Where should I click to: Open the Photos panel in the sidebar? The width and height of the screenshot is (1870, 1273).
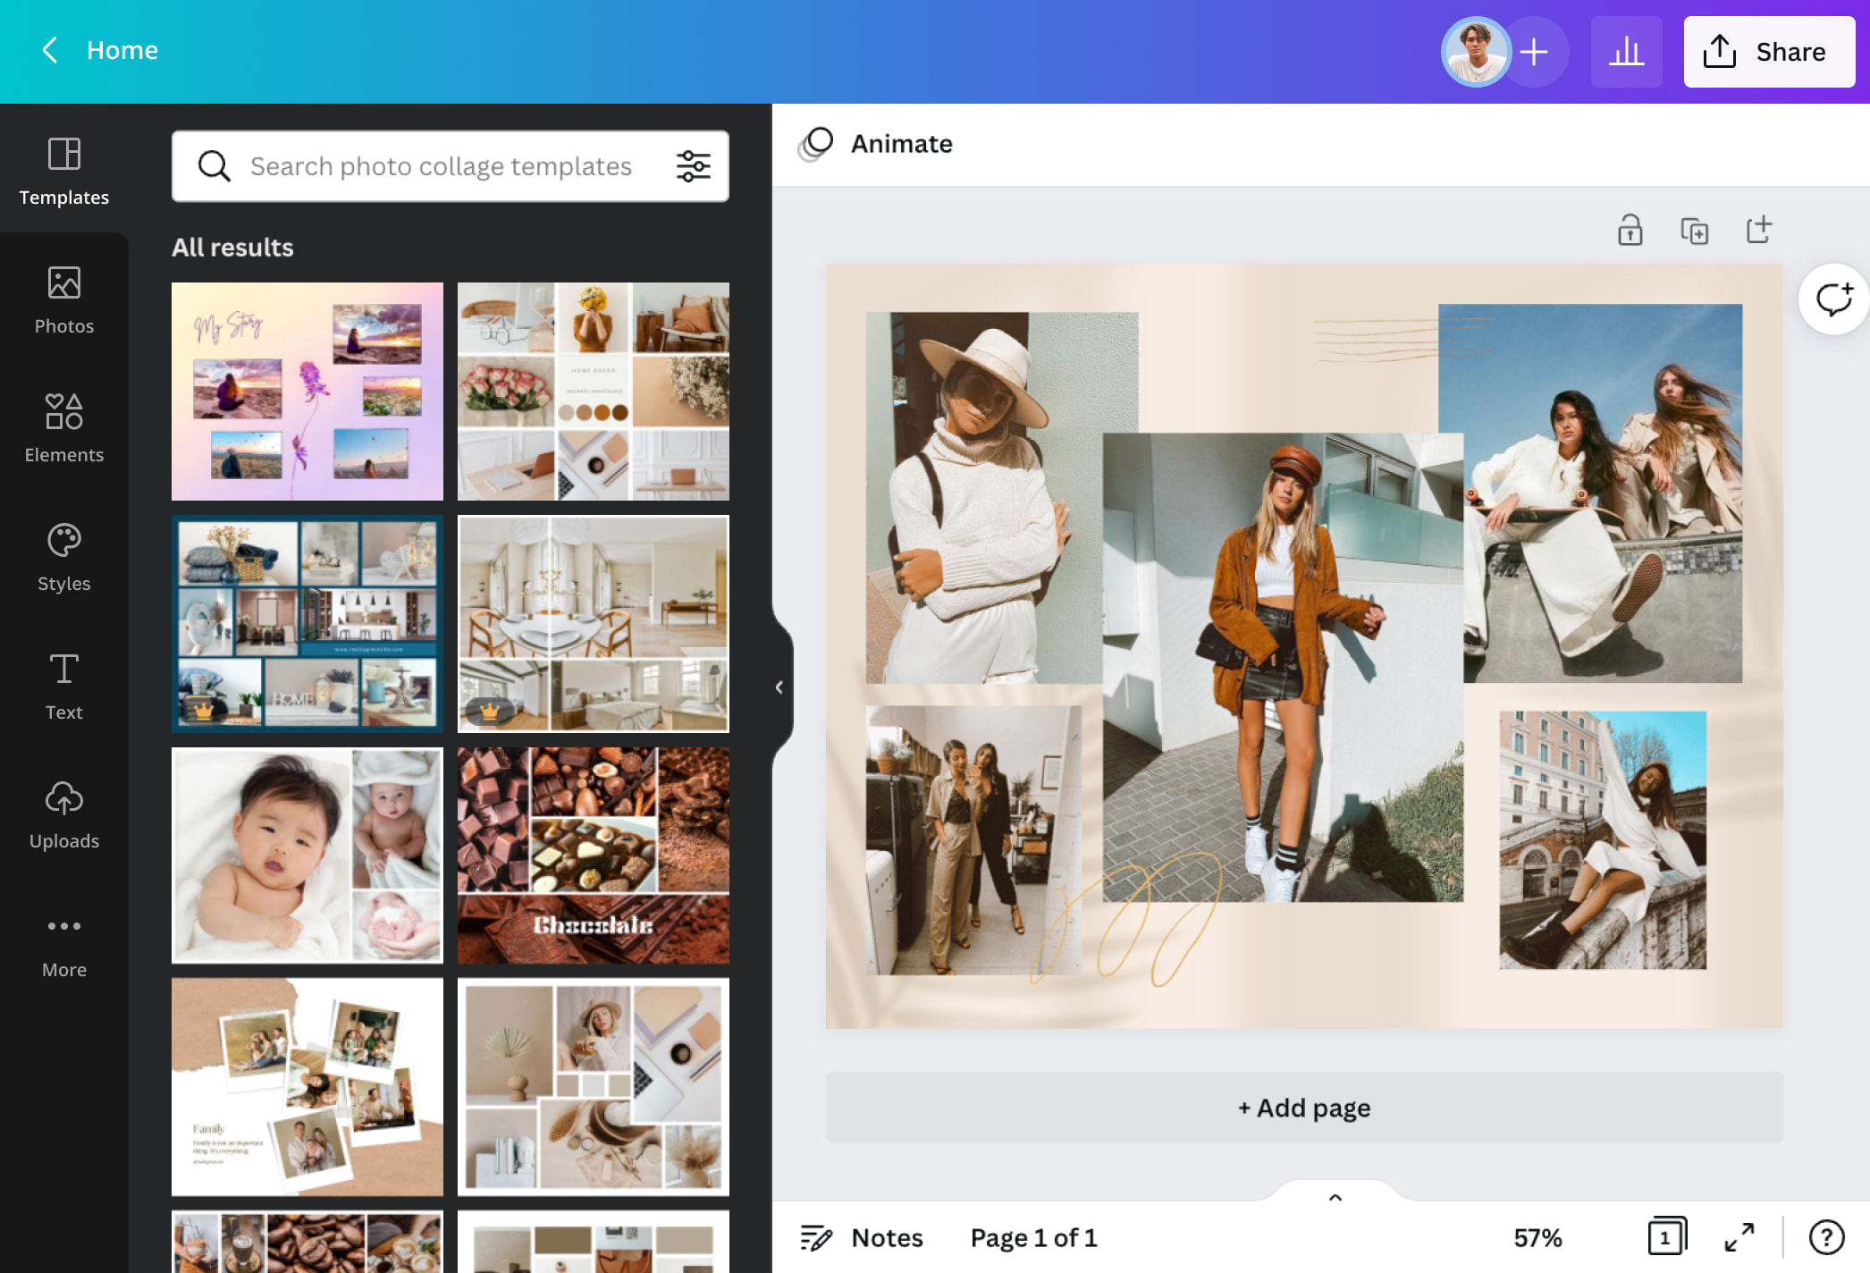63,299
